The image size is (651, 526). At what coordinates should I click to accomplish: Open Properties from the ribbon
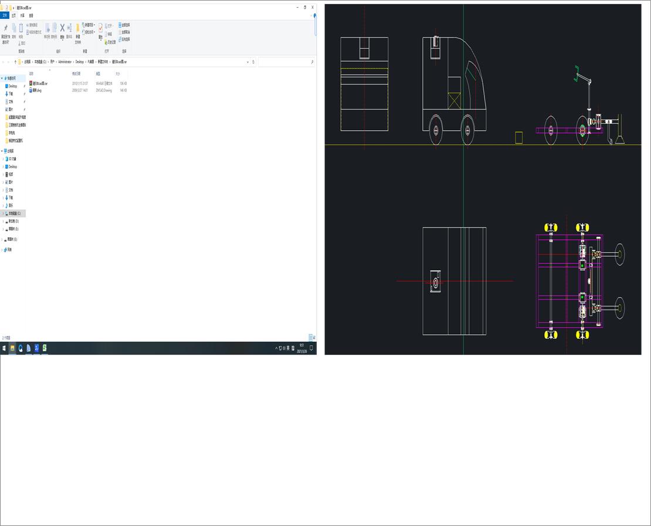pyautogui.click(x=100, y=27)
